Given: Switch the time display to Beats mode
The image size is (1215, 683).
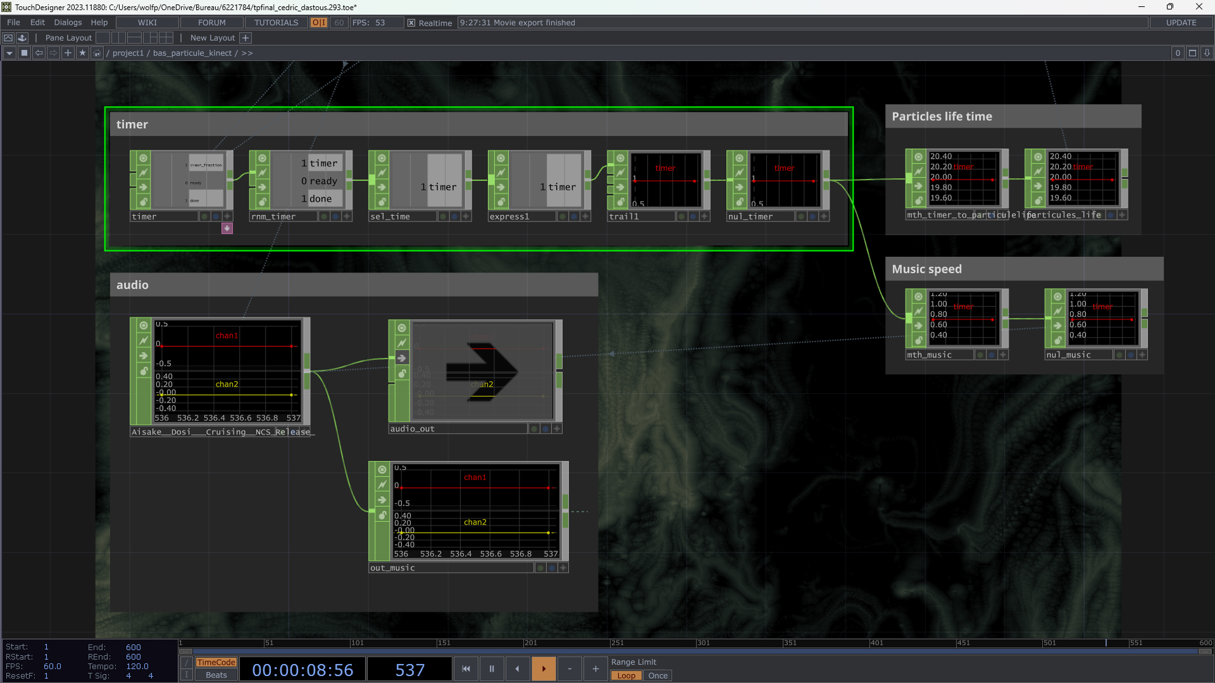Looking at the screenshot, I should point(216,675).
